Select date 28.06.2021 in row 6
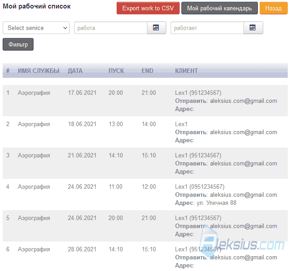 click(x=82, y=250)
